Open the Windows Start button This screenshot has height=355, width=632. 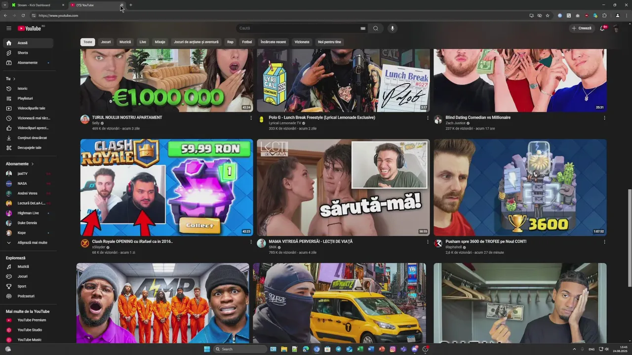click(x=207, y=349)
